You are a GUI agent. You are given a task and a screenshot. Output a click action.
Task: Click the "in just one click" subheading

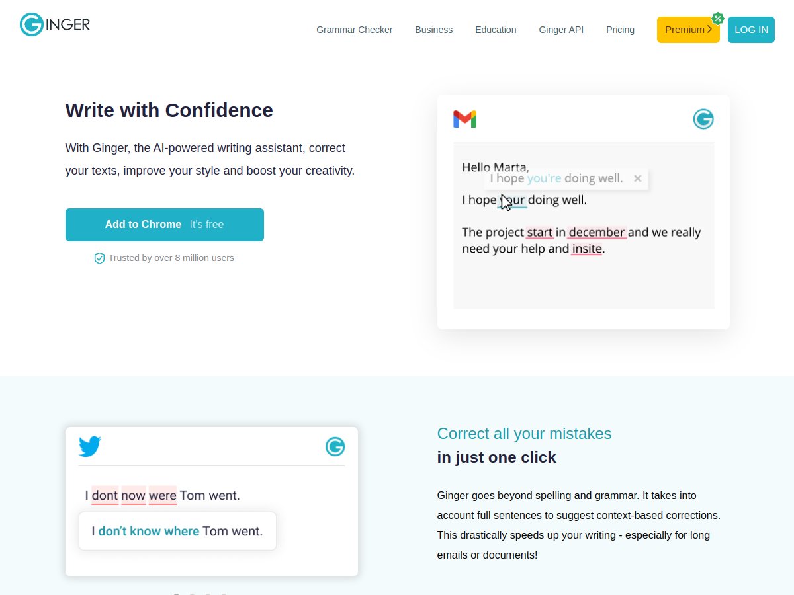click(x=496, y=457)
